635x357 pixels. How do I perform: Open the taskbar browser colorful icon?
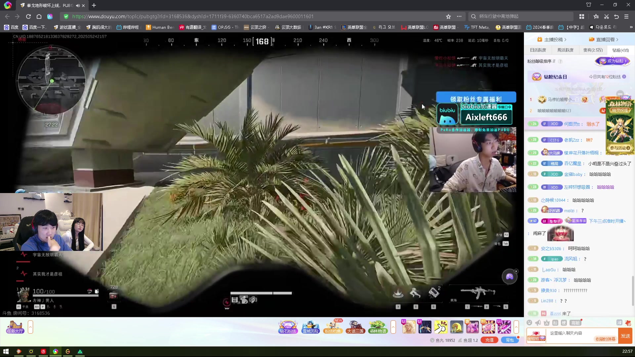[56, 351]
